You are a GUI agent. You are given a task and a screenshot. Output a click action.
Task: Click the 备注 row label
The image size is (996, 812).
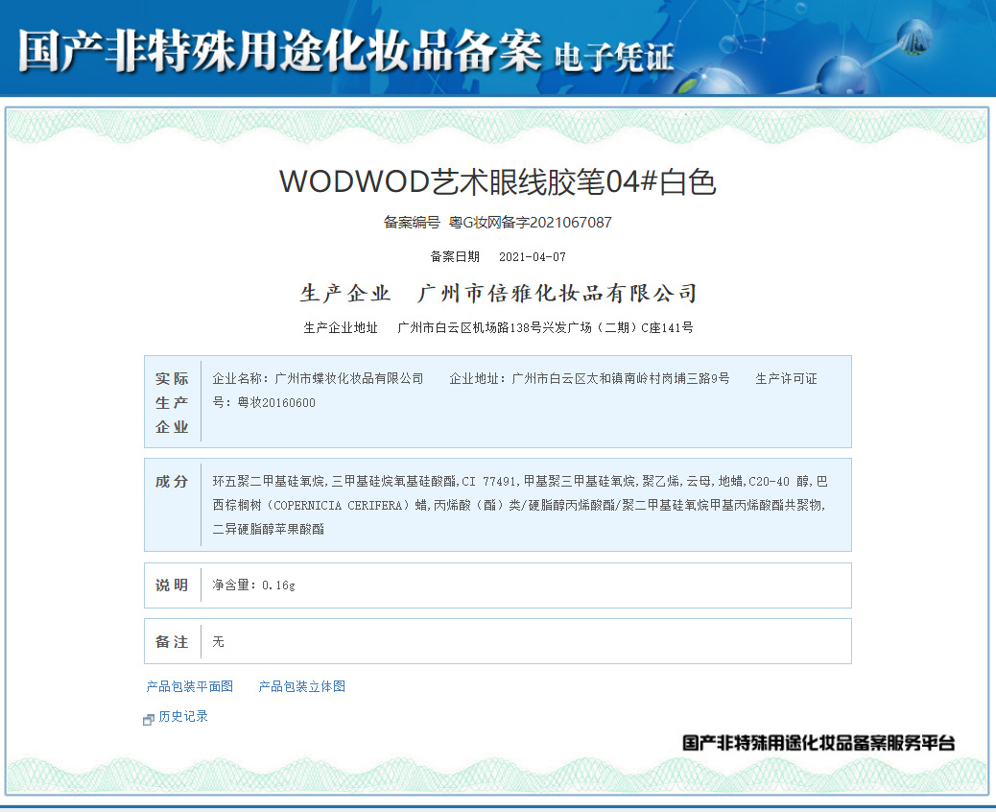pyautogui.click(x=172, y=642)
